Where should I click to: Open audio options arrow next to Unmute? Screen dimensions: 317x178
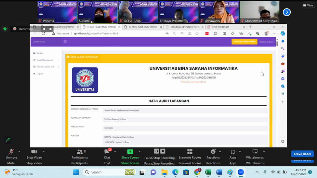tap(19, 152)
